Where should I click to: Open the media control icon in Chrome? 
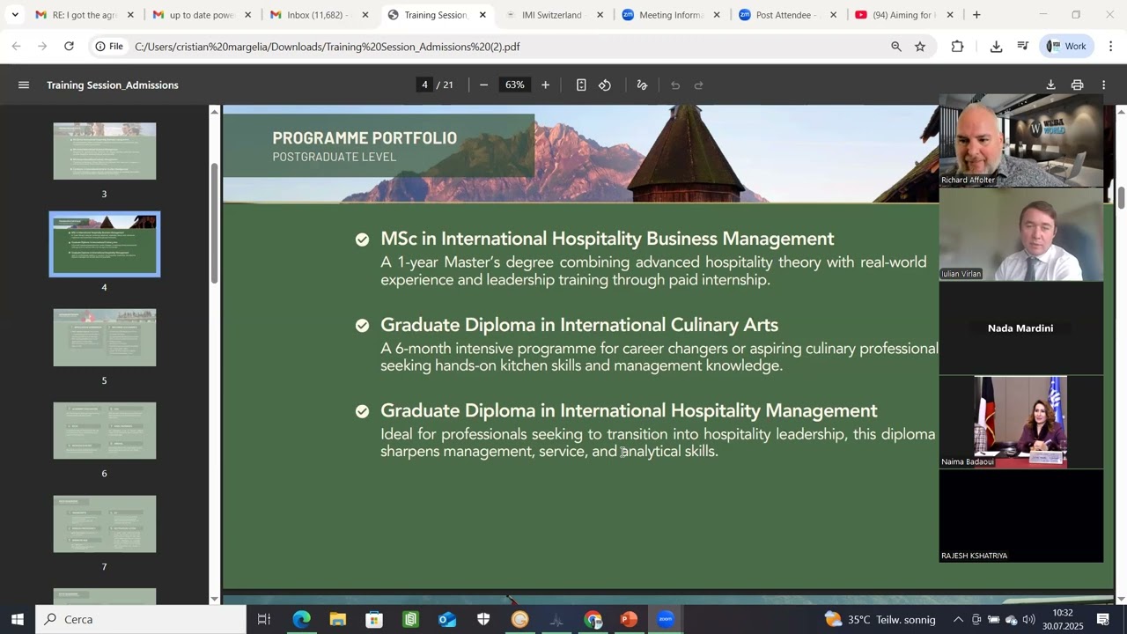[1022, 47]
